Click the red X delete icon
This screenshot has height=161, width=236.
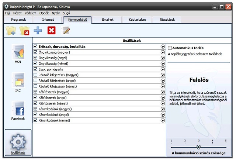[x=52, y=31]
